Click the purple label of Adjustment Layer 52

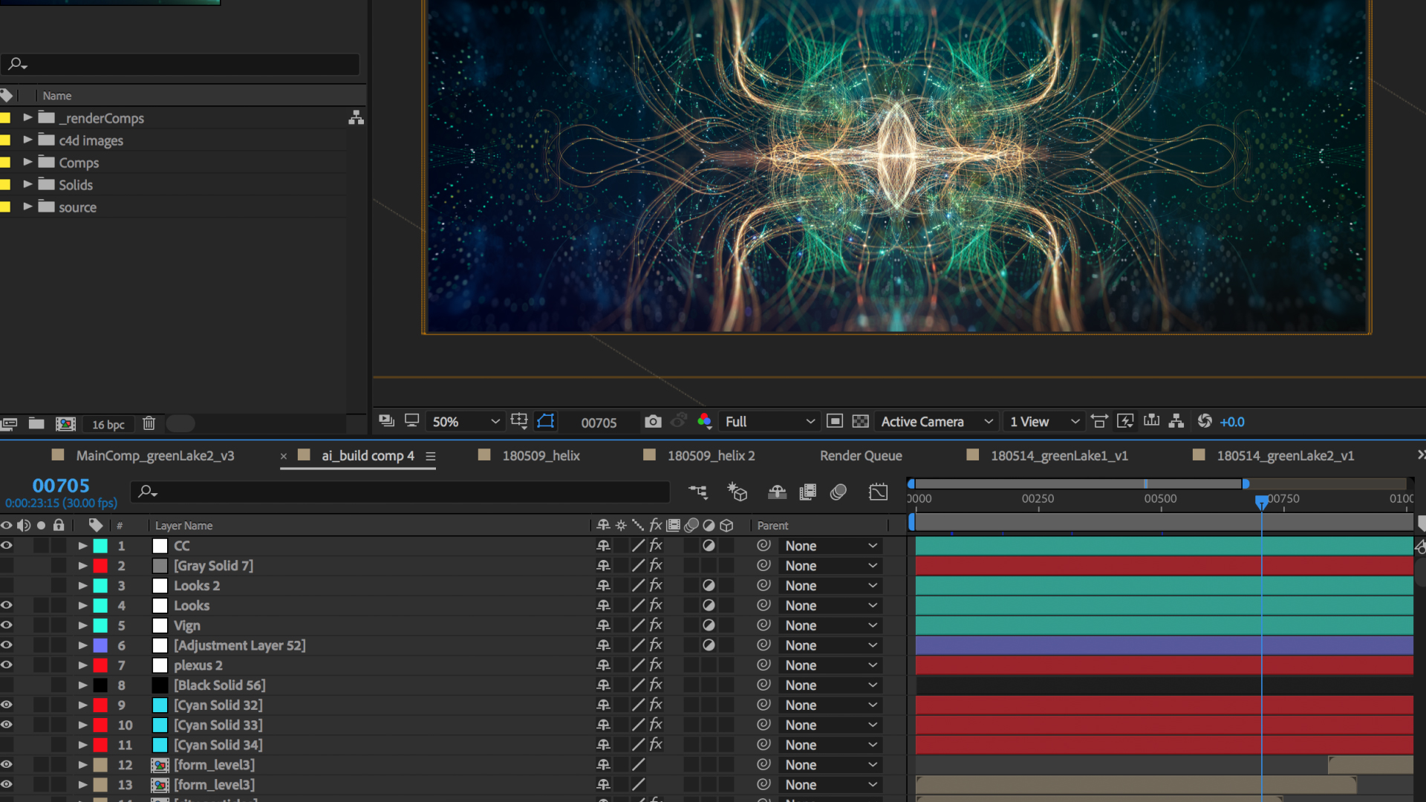[x=100, y=646]
